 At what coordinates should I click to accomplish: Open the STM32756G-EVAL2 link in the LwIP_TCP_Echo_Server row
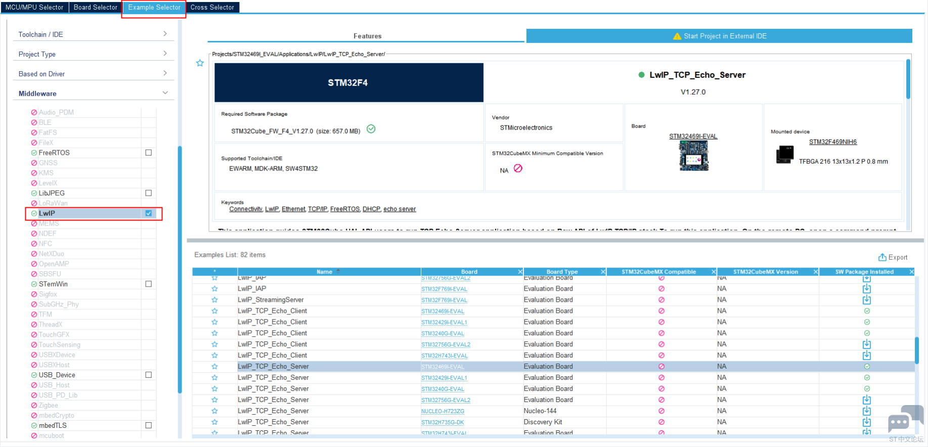446,400
